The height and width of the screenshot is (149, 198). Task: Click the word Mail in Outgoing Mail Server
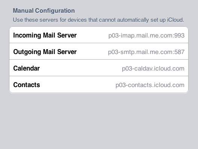(x=49, y=52)
